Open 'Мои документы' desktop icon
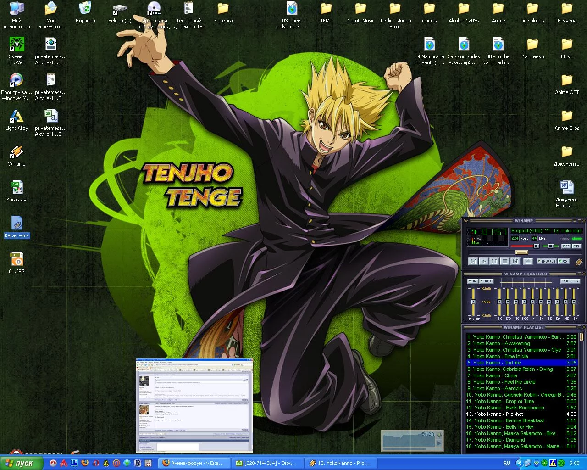 51,15
